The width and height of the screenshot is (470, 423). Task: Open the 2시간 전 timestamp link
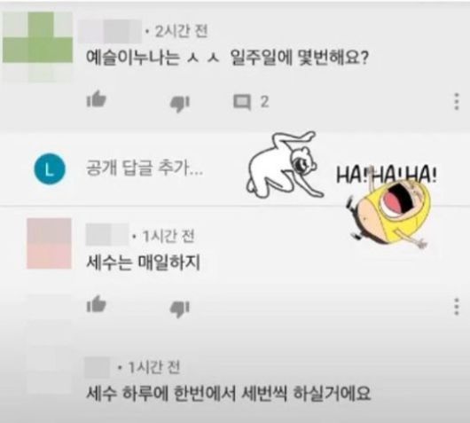click(x=181, y=31)
